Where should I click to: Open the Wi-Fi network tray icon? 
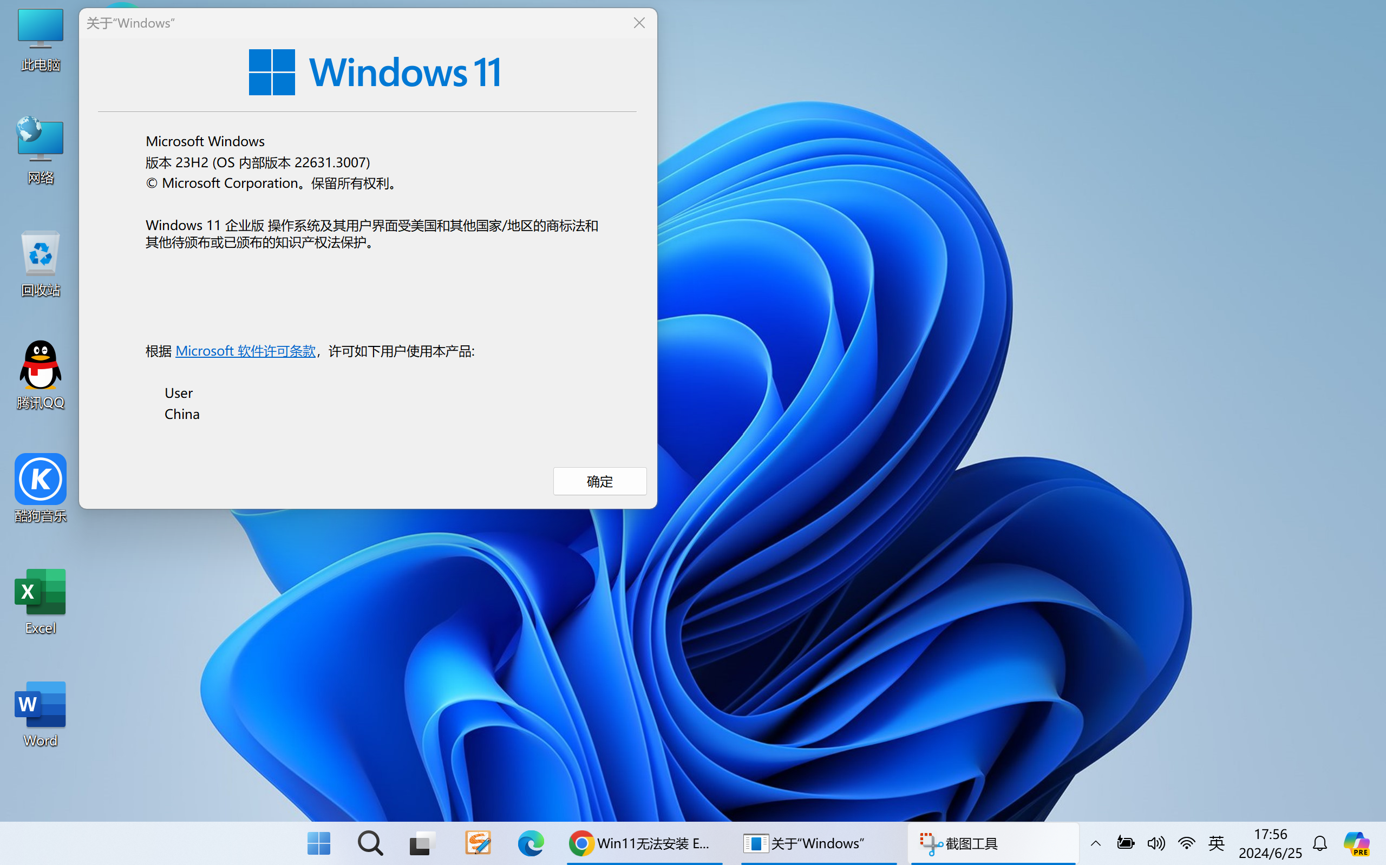(1186, 843)
